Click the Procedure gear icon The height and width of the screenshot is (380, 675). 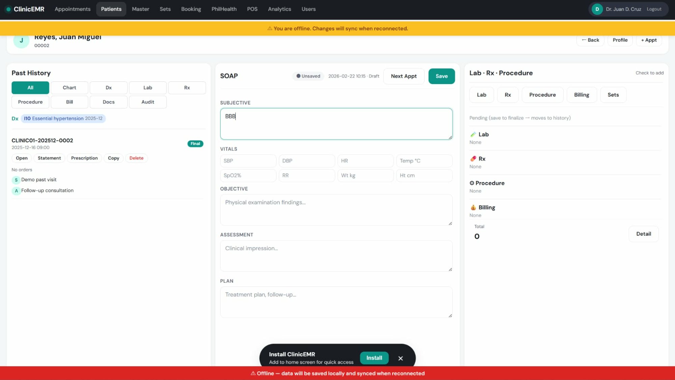472,183
